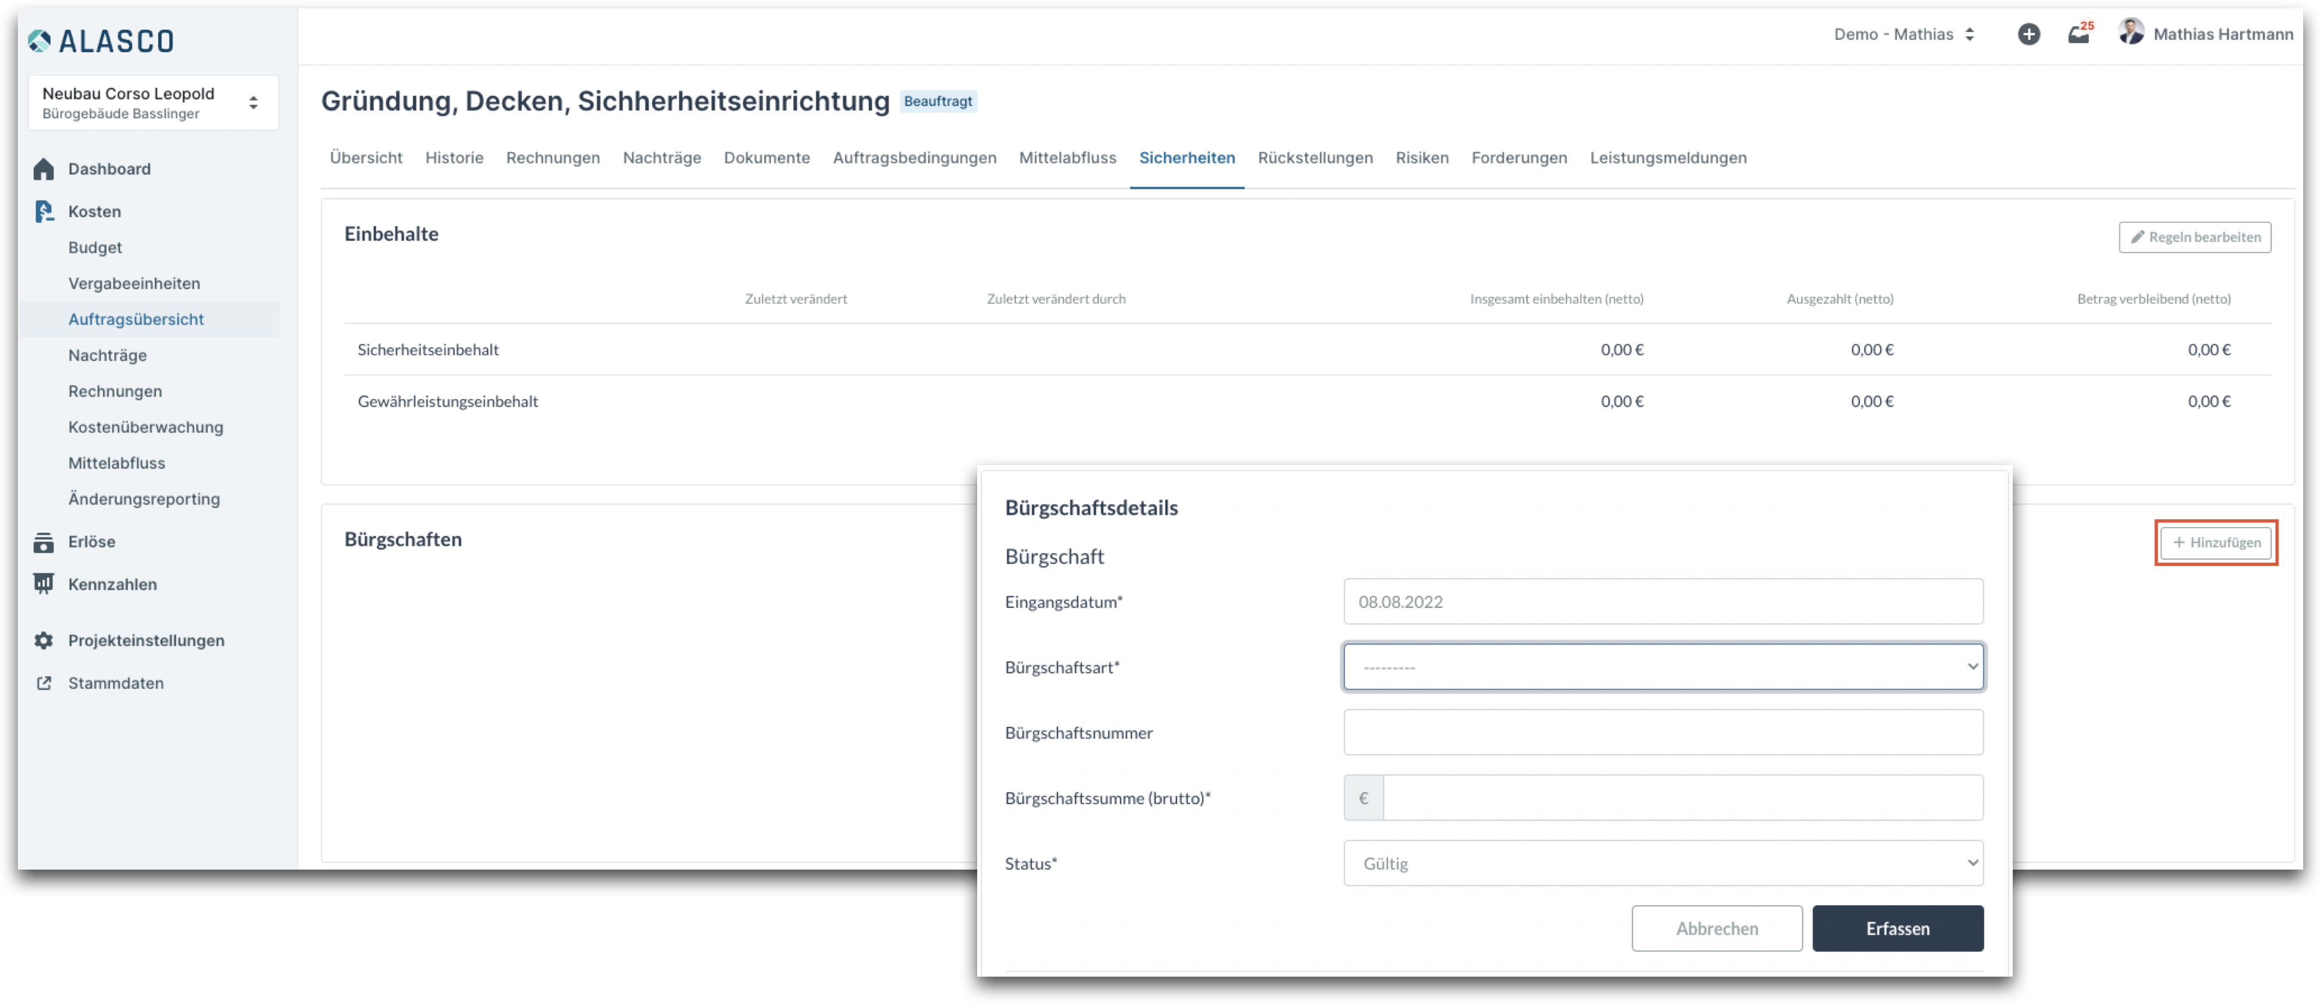Click the Zuletzt verändert column header
Viewport: 2321px width, 1004px height.
(x=796, y=299)
